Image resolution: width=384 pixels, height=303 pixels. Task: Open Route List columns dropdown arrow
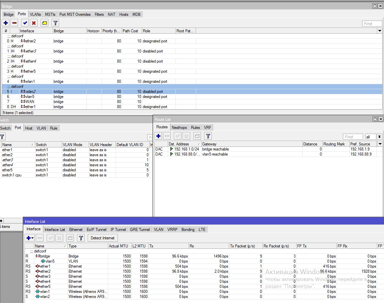(x=380, y=144)
